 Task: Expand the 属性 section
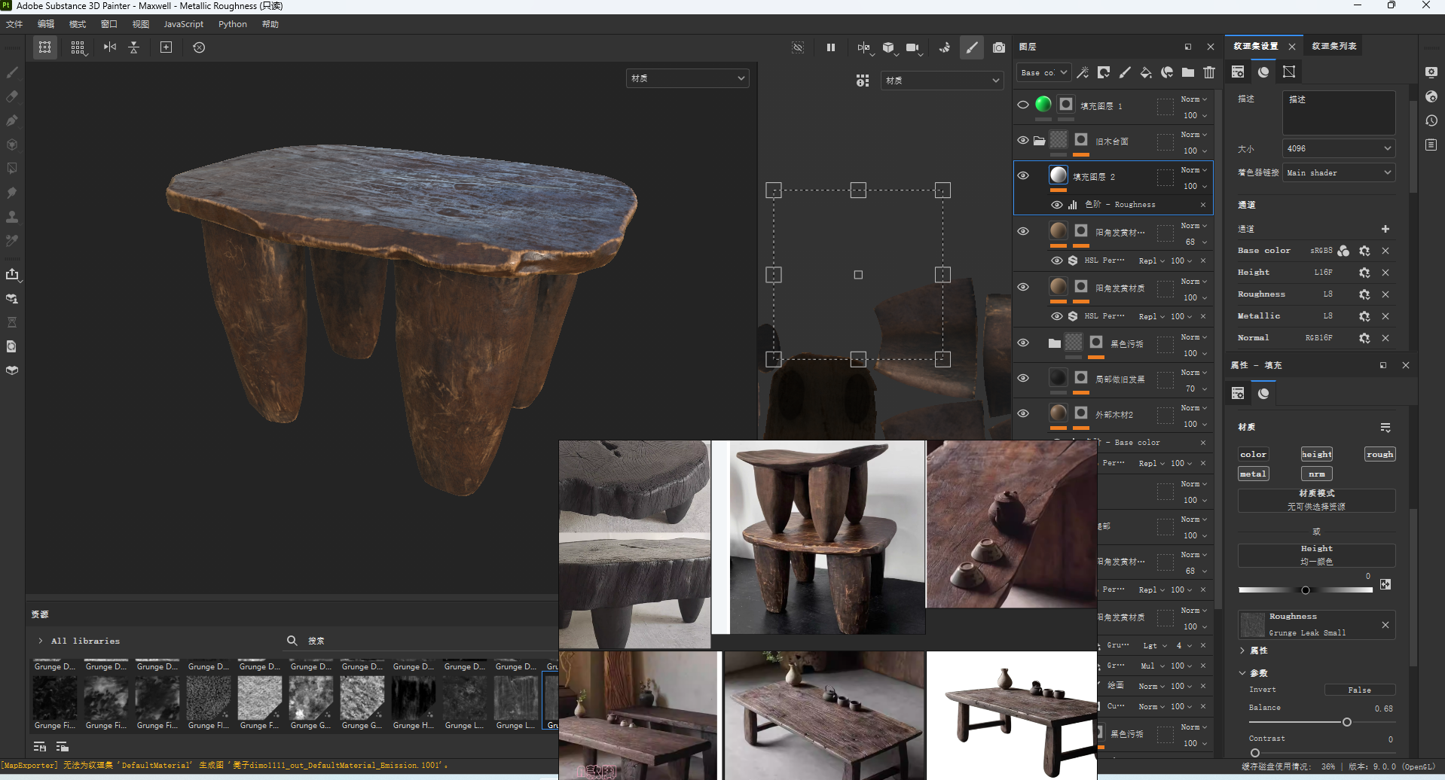click(1242, 651)
